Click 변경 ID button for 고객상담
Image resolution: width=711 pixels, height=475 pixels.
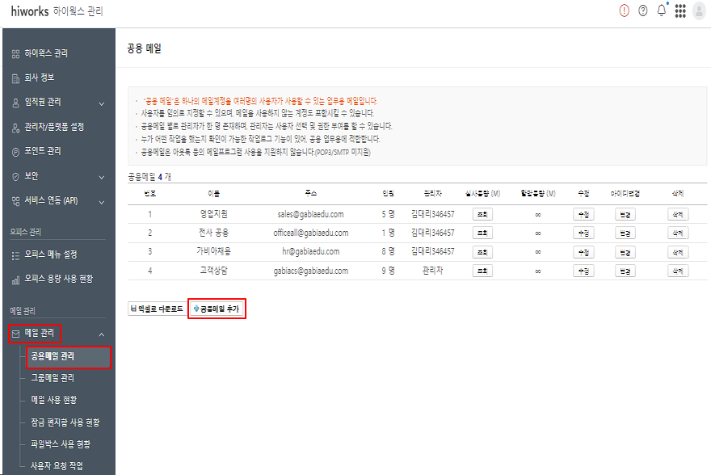click(625, 271)
